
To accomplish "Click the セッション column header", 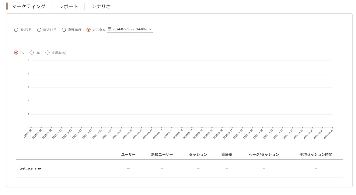I will (x=198, y=154).
